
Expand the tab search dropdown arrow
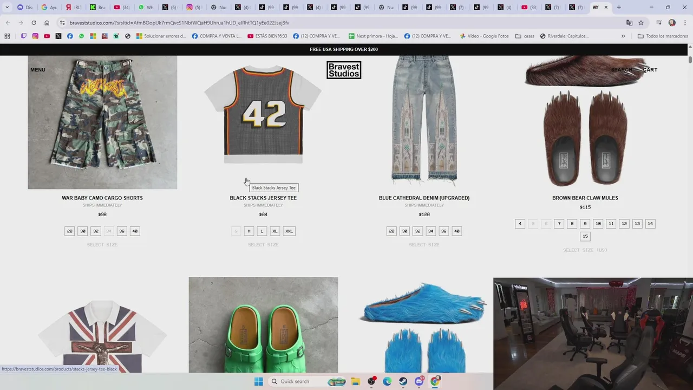7,8
